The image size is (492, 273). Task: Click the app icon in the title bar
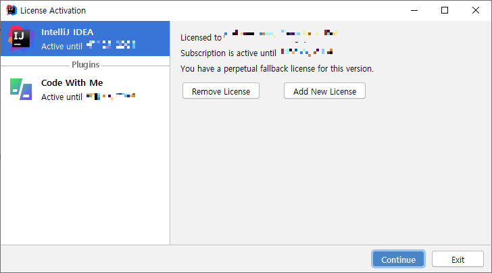[11, 10]
